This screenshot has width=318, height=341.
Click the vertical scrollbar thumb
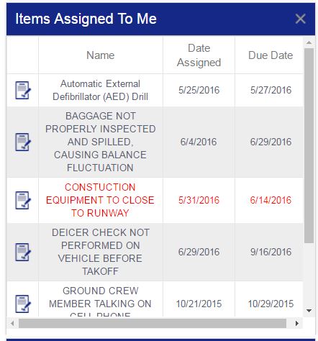pyautogui.click(x=309, y=145)
